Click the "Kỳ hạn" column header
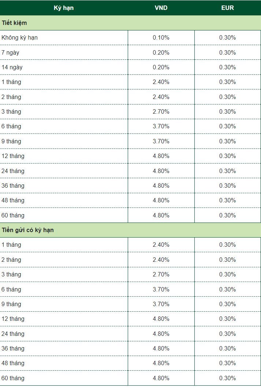261x389 pixels. pos(64,8)
